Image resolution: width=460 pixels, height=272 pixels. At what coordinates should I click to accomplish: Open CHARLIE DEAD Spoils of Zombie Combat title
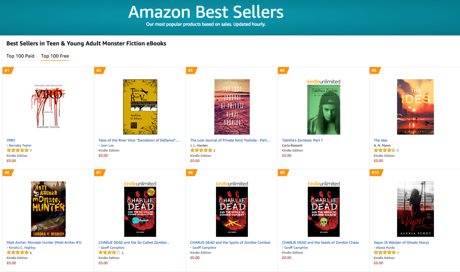pos(230,242)
